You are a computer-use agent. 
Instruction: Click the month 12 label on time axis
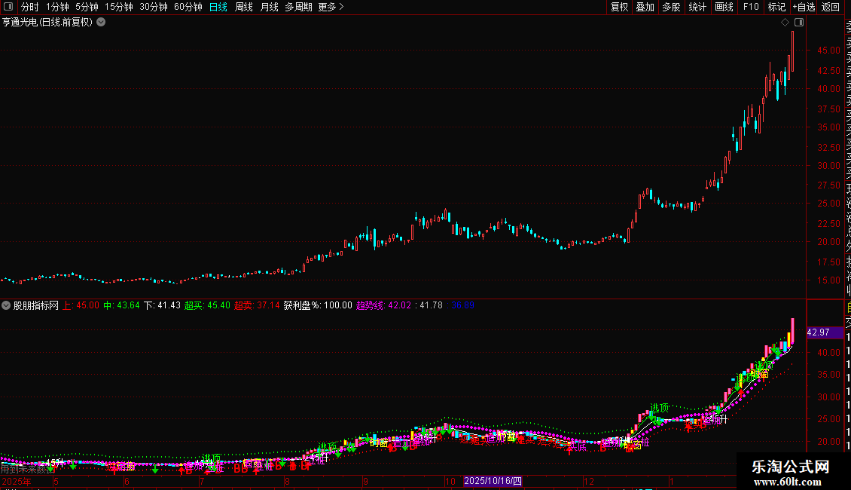pos(589,481)
